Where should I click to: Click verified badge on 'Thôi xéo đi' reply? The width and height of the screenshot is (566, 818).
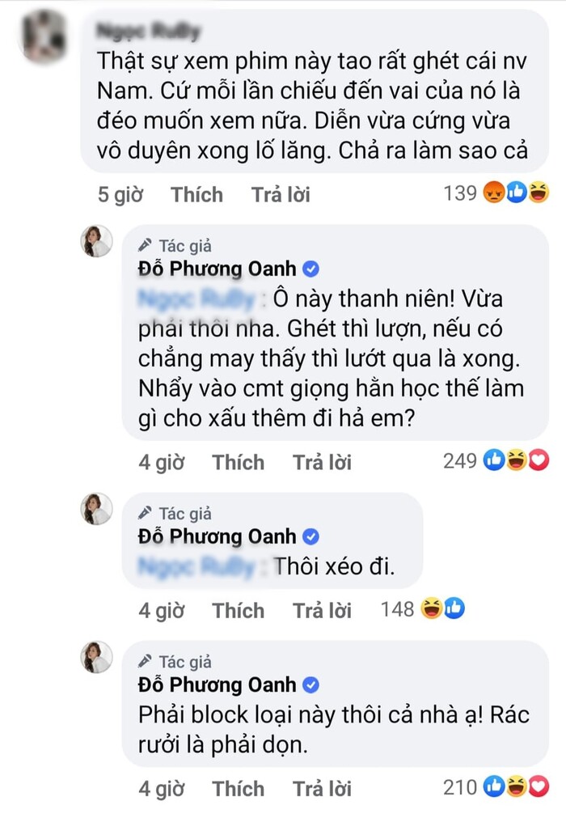pyautogui.click(x=310, y=536)
